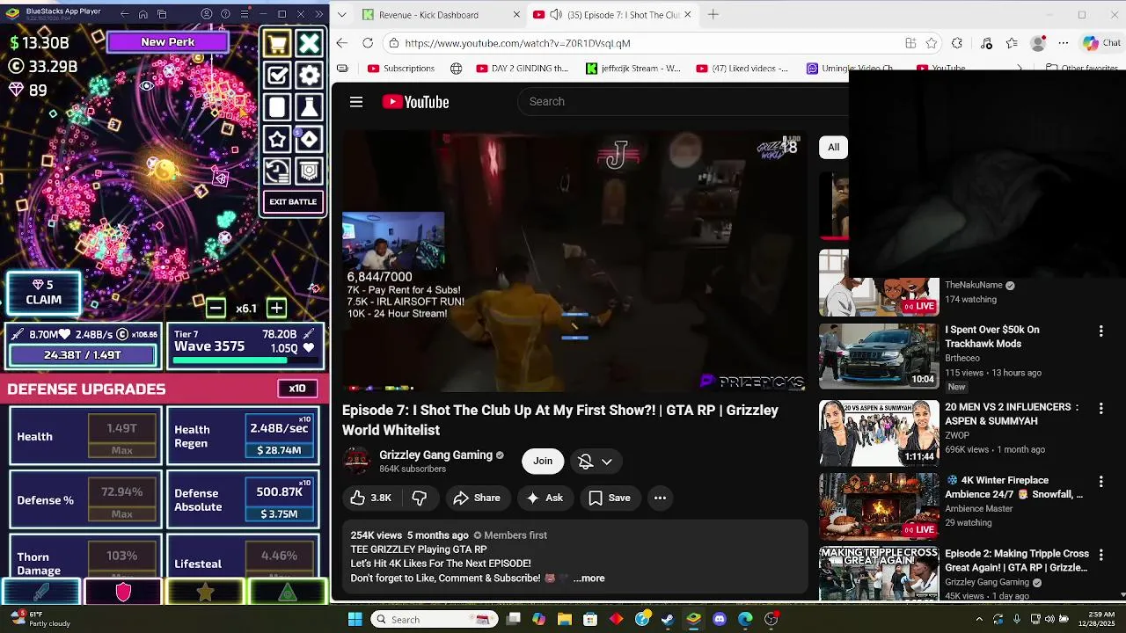1126x633 pixels.
Task: Open BlueStacks account icon
Action: [x=207, y=14]
